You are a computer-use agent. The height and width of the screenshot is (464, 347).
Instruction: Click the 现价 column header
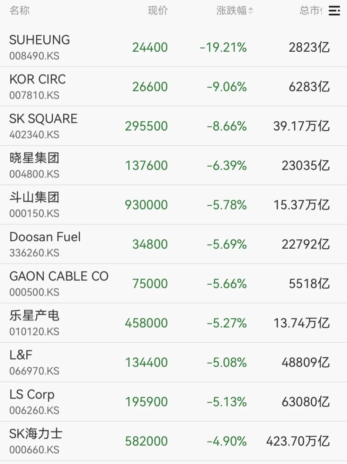point(157,11)
